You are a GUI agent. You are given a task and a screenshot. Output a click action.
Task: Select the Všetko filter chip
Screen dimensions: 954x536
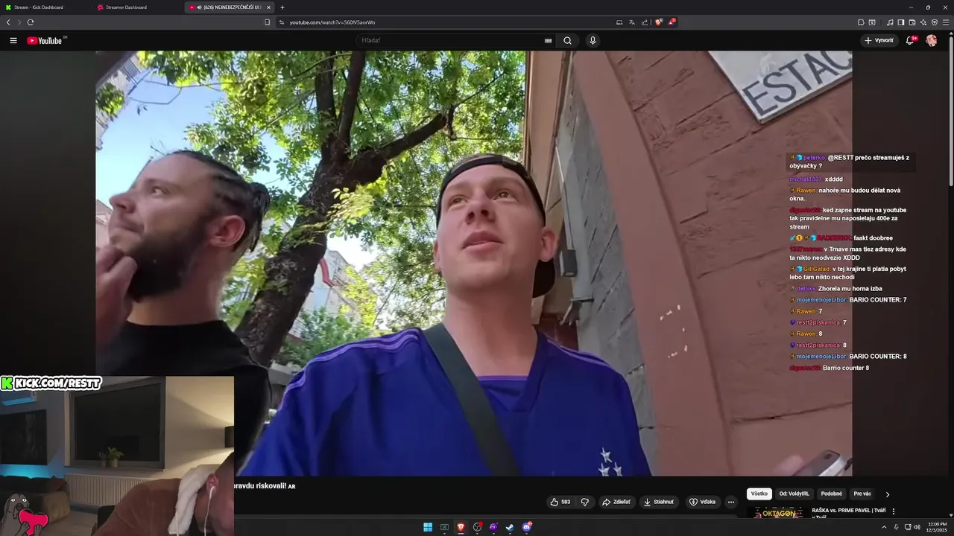tap(759, 494)
